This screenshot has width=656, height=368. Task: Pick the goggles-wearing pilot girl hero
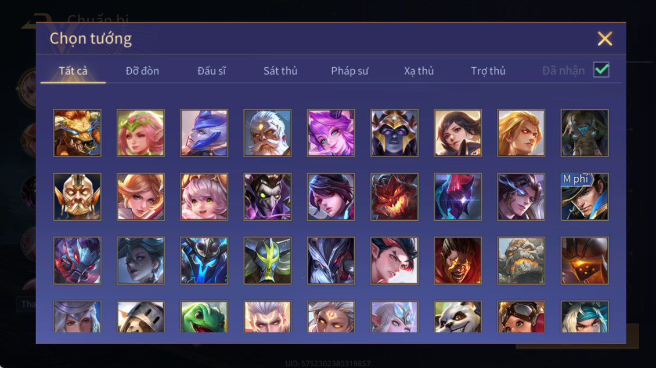pyautogui.click(x=521, y=316)
